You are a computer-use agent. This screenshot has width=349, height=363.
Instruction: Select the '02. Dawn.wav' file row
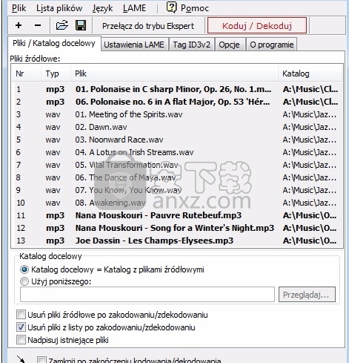(177, 127)
